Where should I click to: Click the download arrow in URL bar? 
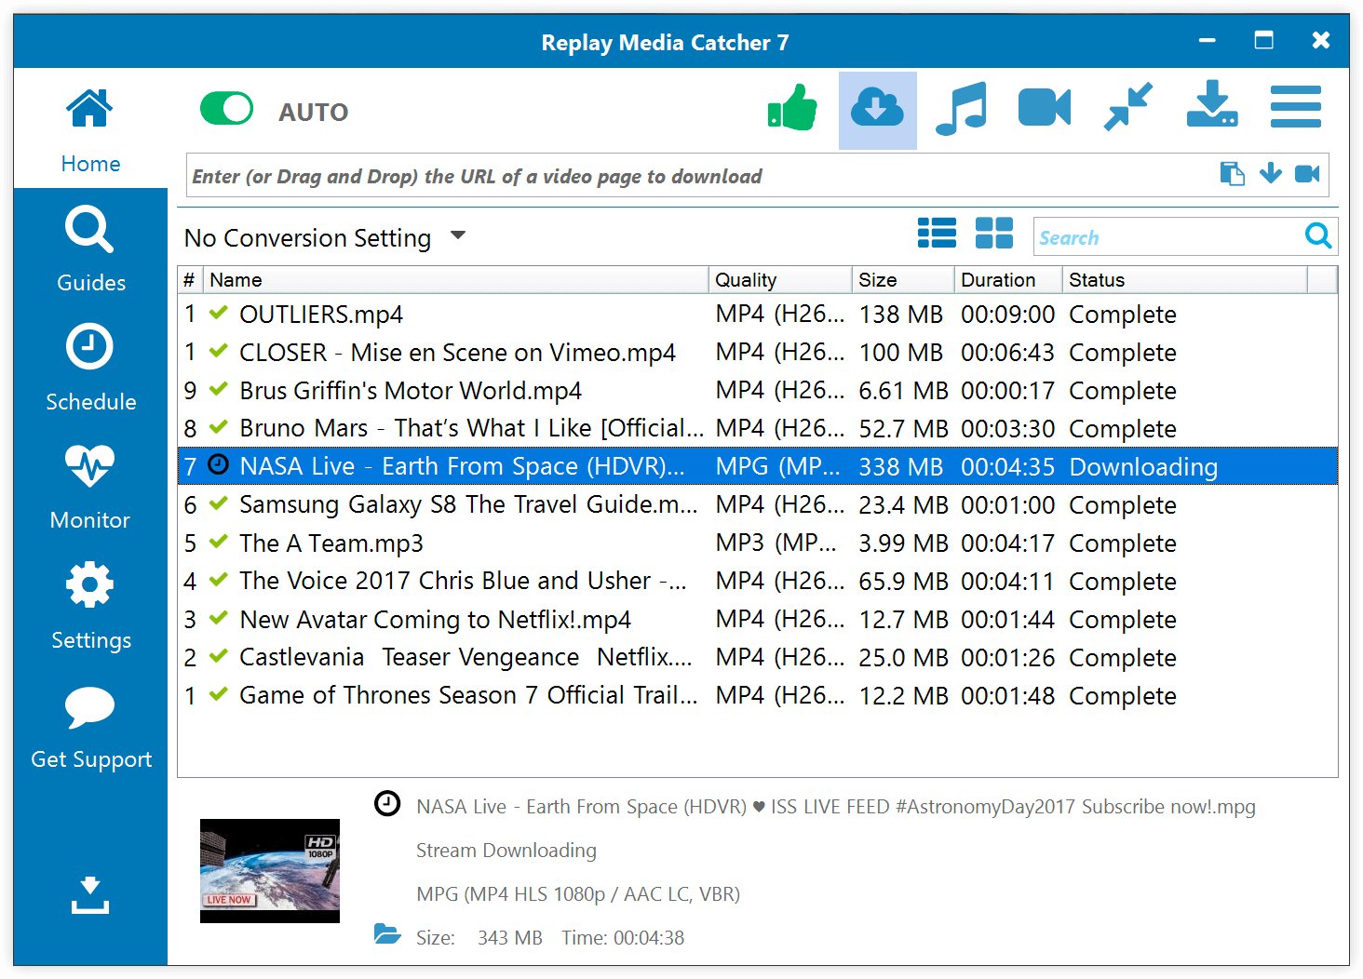[x=1270, y=174]
